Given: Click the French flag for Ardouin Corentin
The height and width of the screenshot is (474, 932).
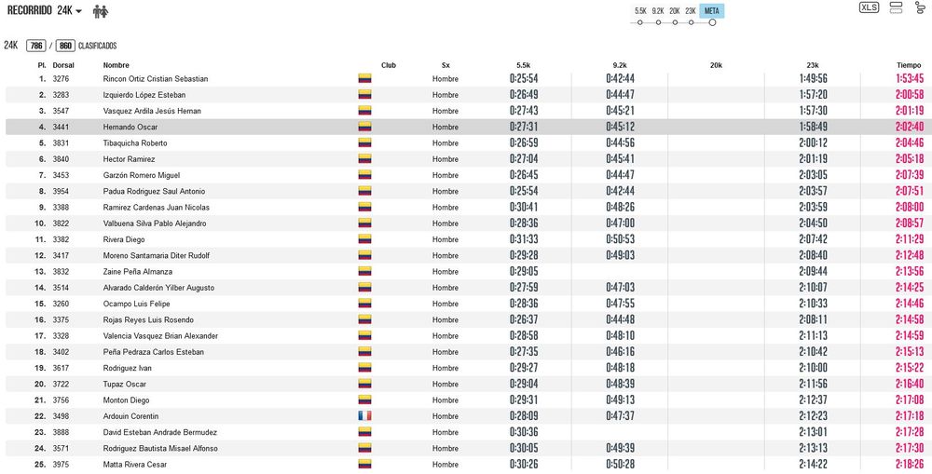Looking at the screenshot, I should (x=364, y=416).
